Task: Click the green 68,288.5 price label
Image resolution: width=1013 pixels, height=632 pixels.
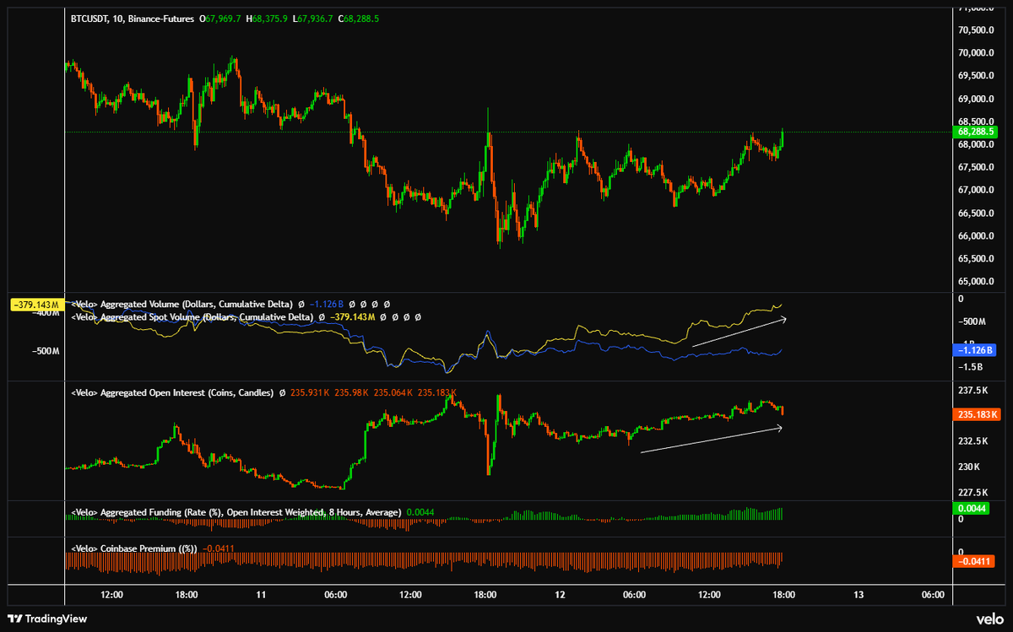Action: [976, 132]
